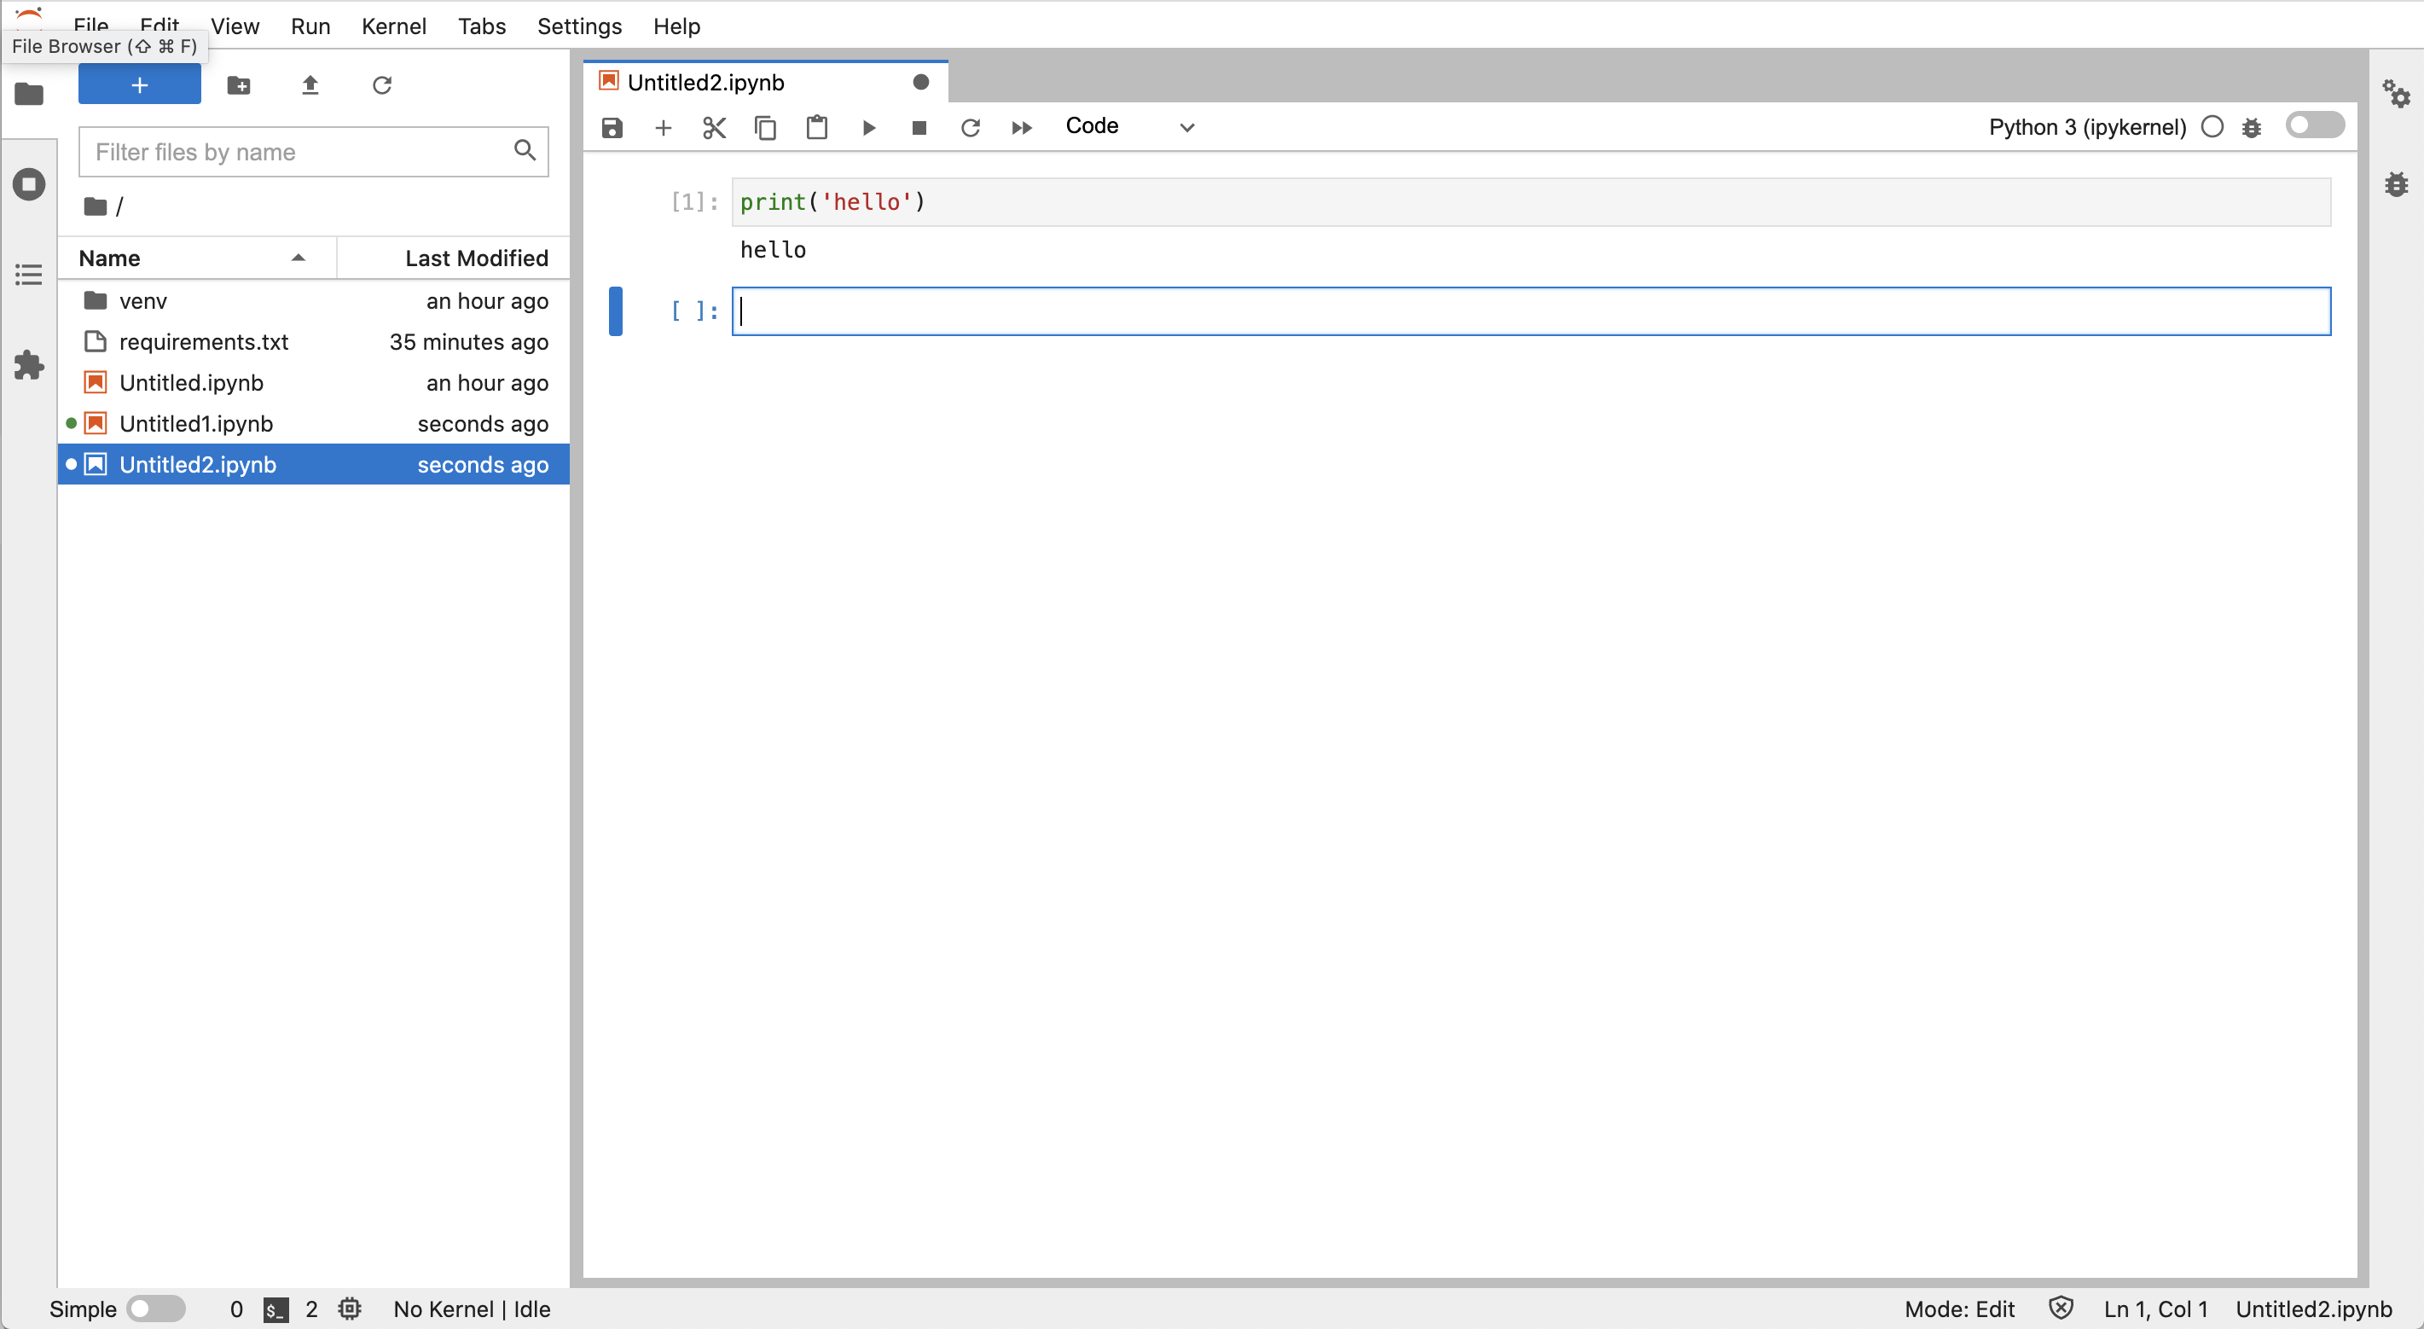Screen dimensions: 2424x1329
Task: Open the Property Inspector gears icon
Action: [x=2397, y=93]
